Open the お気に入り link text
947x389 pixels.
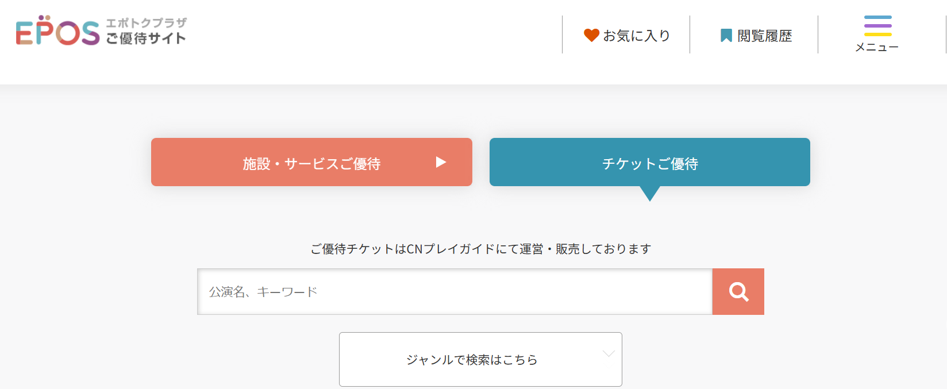click(637, 36)
